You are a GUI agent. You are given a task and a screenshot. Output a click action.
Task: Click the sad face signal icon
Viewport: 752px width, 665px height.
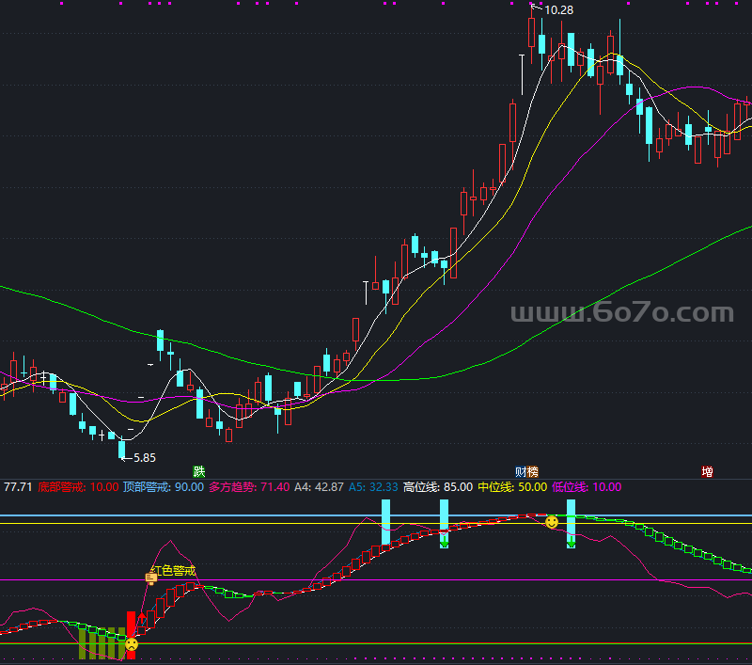pyautogui.click(x=132, y=644)
